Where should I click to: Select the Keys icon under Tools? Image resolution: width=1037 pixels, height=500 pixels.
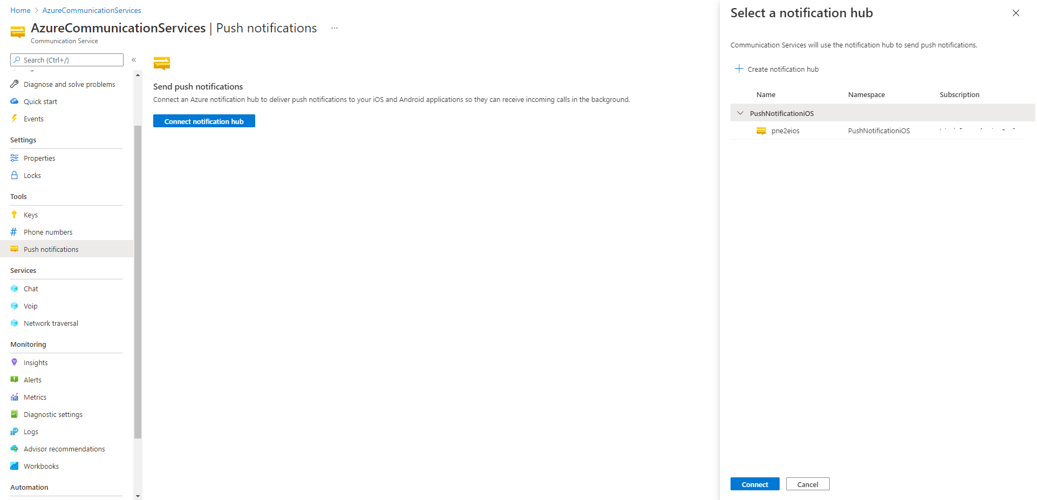pos(14,214)
